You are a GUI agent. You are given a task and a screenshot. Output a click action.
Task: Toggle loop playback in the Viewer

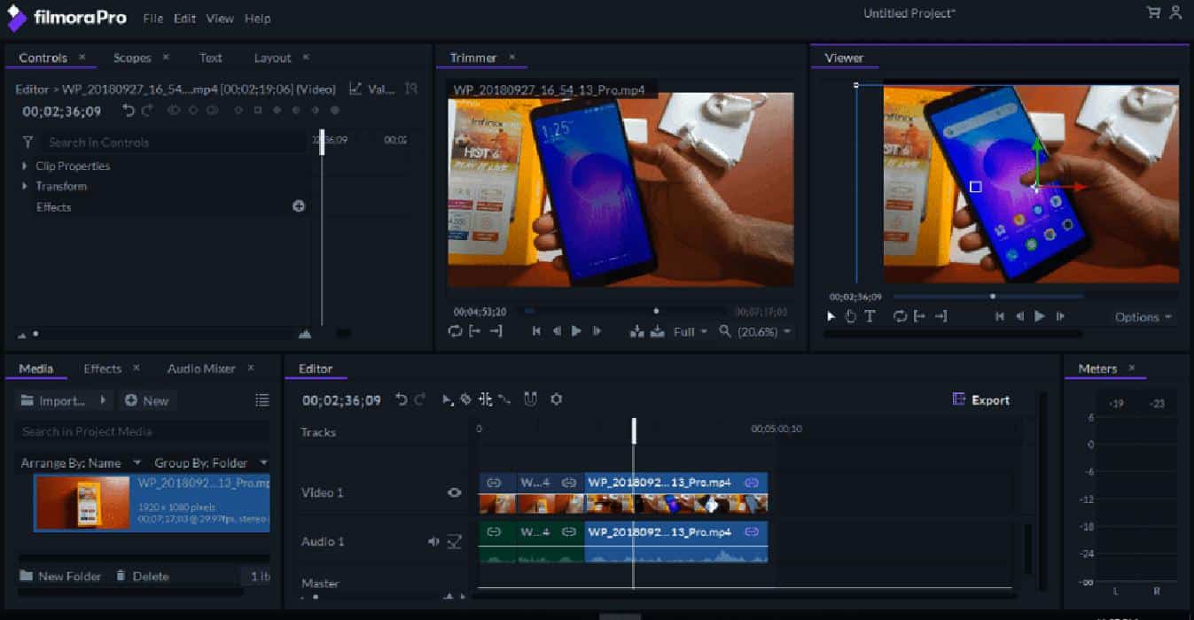pyautogui.click(x=901, y=316)
